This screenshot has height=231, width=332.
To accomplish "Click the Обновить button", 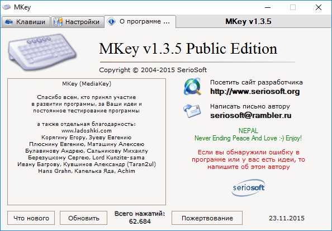I will point(84,218).
